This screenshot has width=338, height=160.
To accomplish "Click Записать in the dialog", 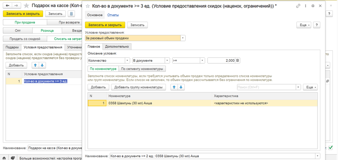I will tap(137, 25).
